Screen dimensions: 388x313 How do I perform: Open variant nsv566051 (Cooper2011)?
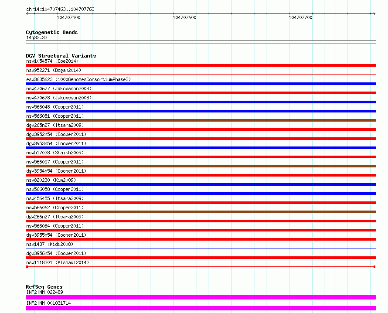pos(55,116)
